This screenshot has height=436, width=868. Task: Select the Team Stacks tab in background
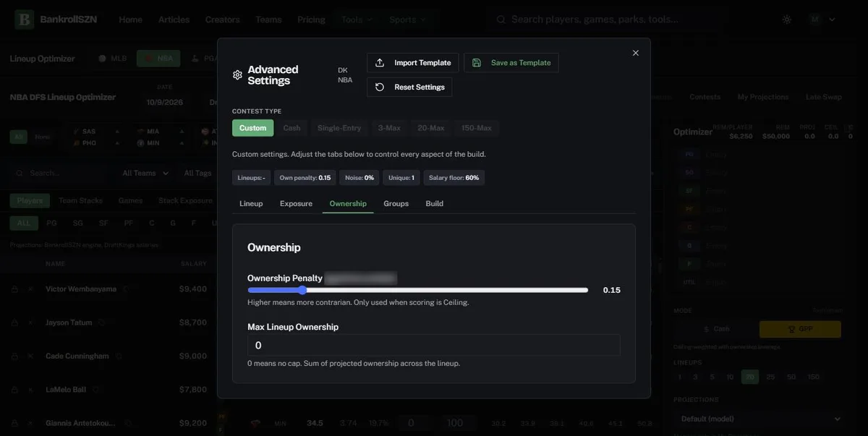(x=81, y=200)
